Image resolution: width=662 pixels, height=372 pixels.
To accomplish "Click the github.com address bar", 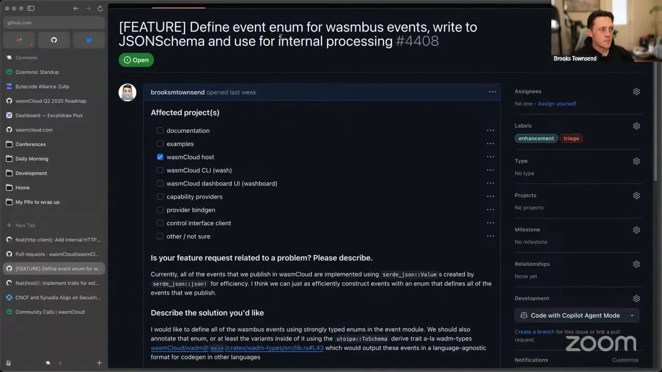I will click(x=54, y=23).
